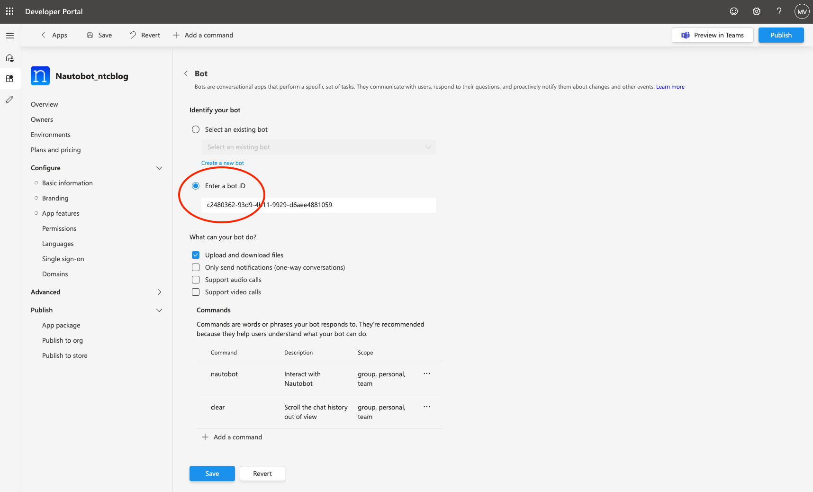Select the Select an existing bot radio button
Image resolution: width=813 pixels, height=492 pixels.
click(x=196, y=129)
